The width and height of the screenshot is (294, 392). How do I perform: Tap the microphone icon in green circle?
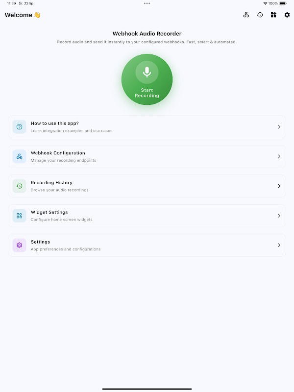coord(147,72)
